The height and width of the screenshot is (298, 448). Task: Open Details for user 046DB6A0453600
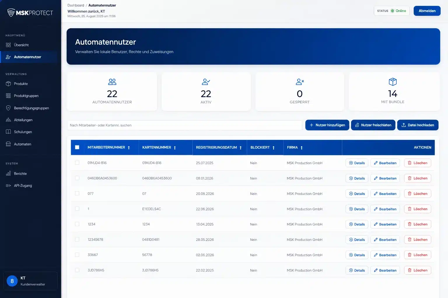pyautogui.click(x=357, y=178)
